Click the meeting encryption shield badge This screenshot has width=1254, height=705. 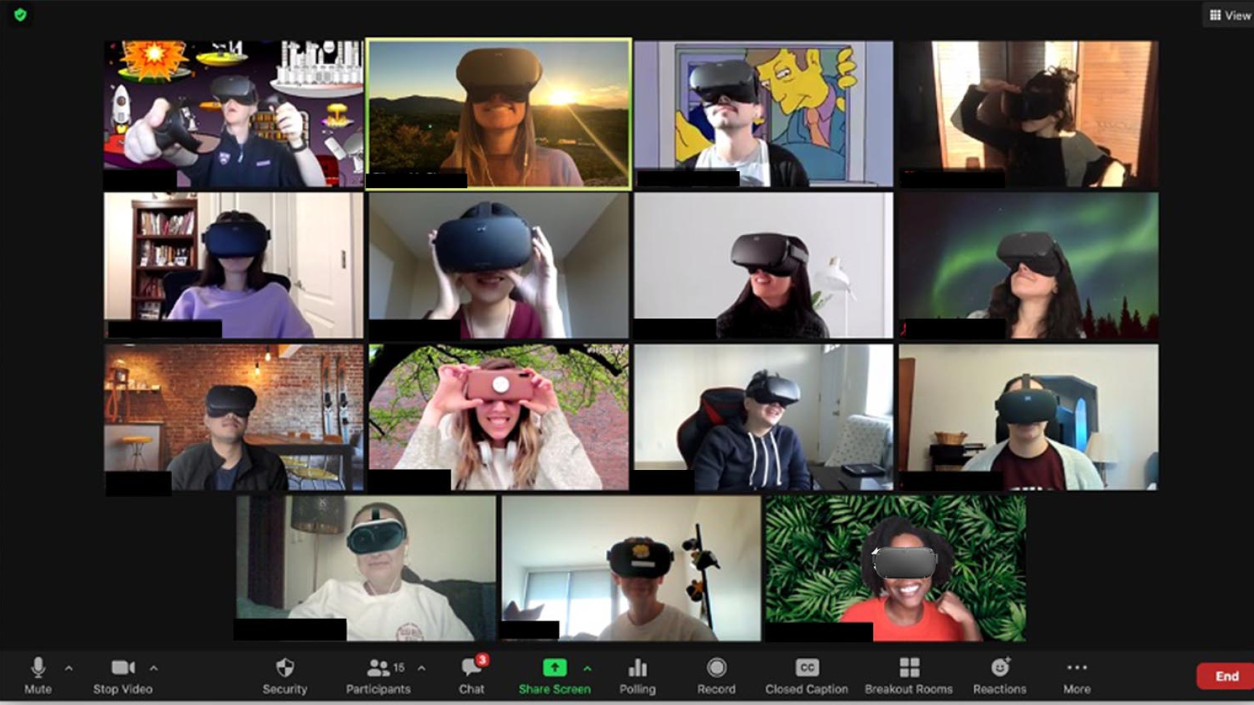pos(20,15)
